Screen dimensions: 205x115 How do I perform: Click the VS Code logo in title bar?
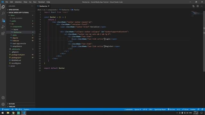(2, 2)
